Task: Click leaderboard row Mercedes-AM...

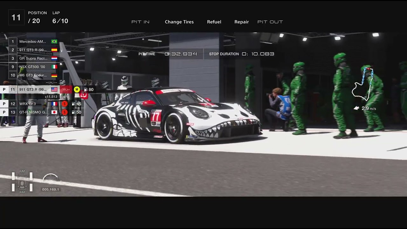Action: [34, 42]
